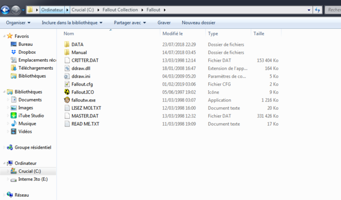
Task: Click the Groupe résidentiel icon
Action: pos(10,147)
